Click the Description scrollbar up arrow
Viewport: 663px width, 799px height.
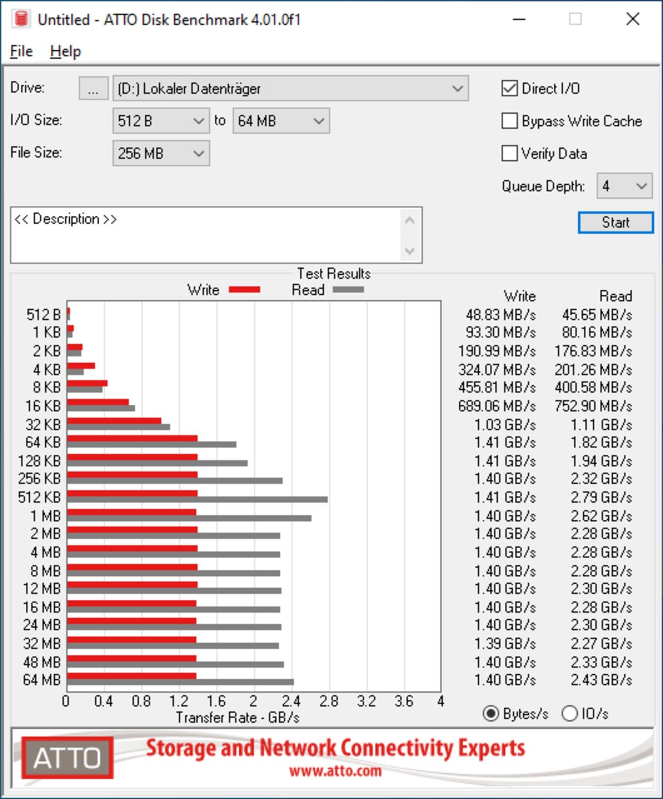[x=409, y=221]
